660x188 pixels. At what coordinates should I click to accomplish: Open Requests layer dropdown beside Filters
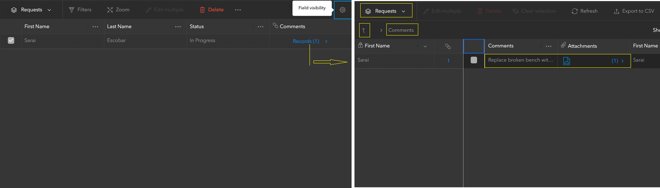pos(31,10)
